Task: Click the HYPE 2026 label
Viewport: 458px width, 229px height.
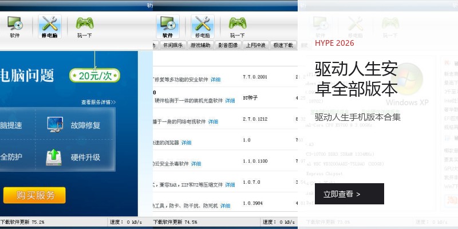Action: click(334, 44)
